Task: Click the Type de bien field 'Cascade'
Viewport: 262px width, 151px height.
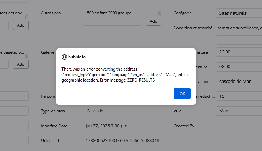Action: tap(122, 111)
